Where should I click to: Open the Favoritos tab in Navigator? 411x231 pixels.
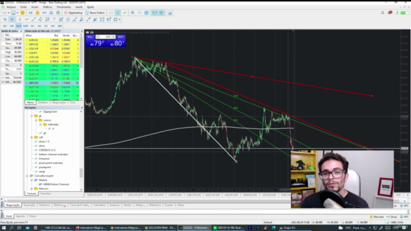pyautogui.click(x=46, y=194)
